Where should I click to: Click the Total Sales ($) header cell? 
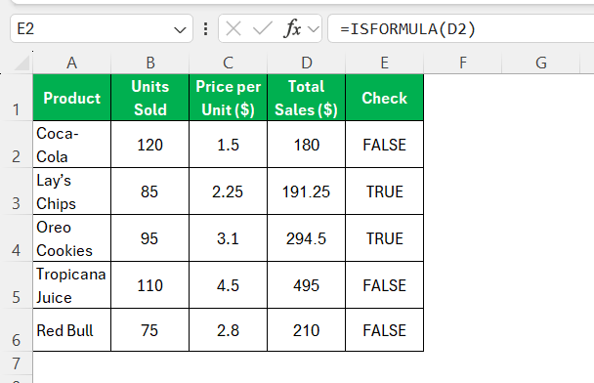[x=306, y=98]
